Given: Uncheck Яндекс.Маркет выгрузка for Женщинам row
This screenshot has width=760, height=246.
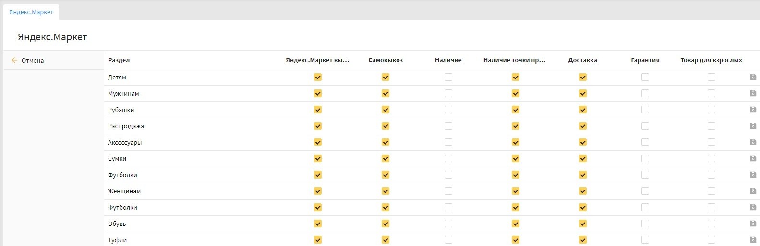Looking at the screenshot, I should pos(318,191).
